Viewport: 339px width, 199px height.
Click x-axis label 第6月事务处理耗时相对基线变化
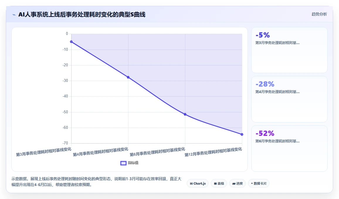[x=157, y=152]
